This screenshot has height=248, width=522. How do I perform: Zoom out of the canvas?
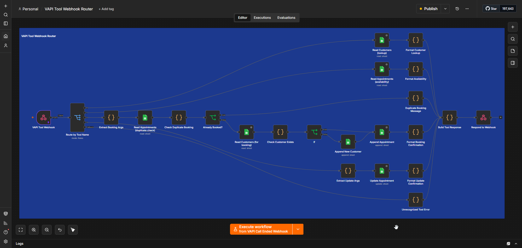click(47, 230)
